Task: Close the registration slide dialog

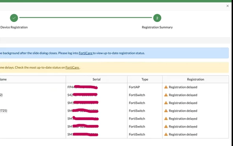Action: click(x=227, y=6)
